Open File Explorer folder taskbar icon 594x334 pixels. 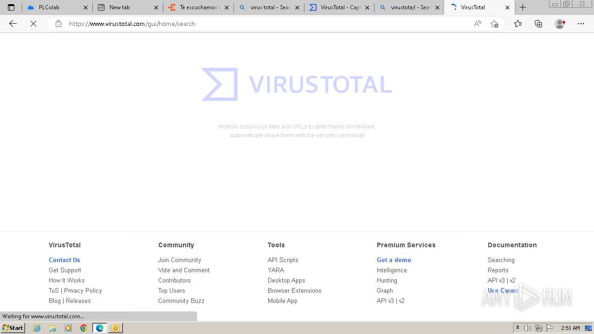coord(52,328)
